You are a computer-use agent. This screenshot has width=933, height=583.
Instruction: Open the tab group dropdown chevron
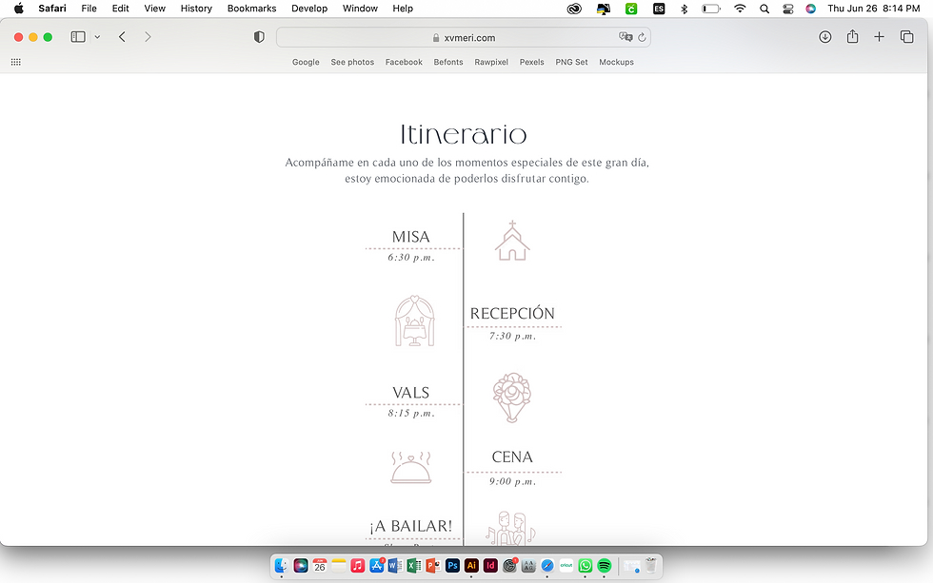(97, 37)
